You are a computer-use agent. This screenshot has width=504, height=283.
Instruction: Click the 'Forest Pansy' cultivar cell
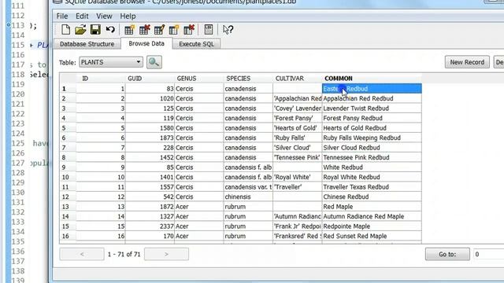(298, 118)
